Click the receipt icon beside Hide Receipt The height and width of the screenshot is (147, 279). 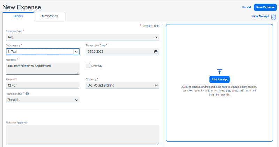click(x=273, y=16)
